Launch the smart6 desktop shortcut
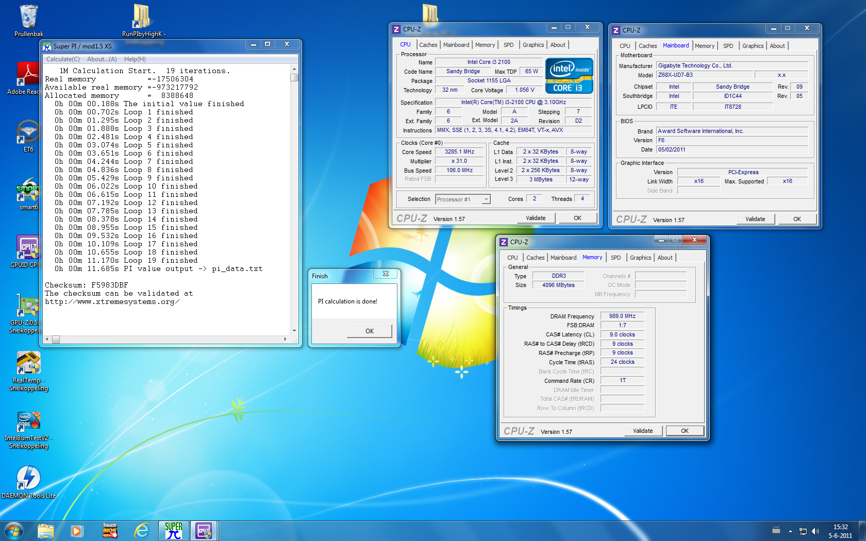Image resolution: width=866 pixels, height=541 pixels. click(x=28, y=194)
